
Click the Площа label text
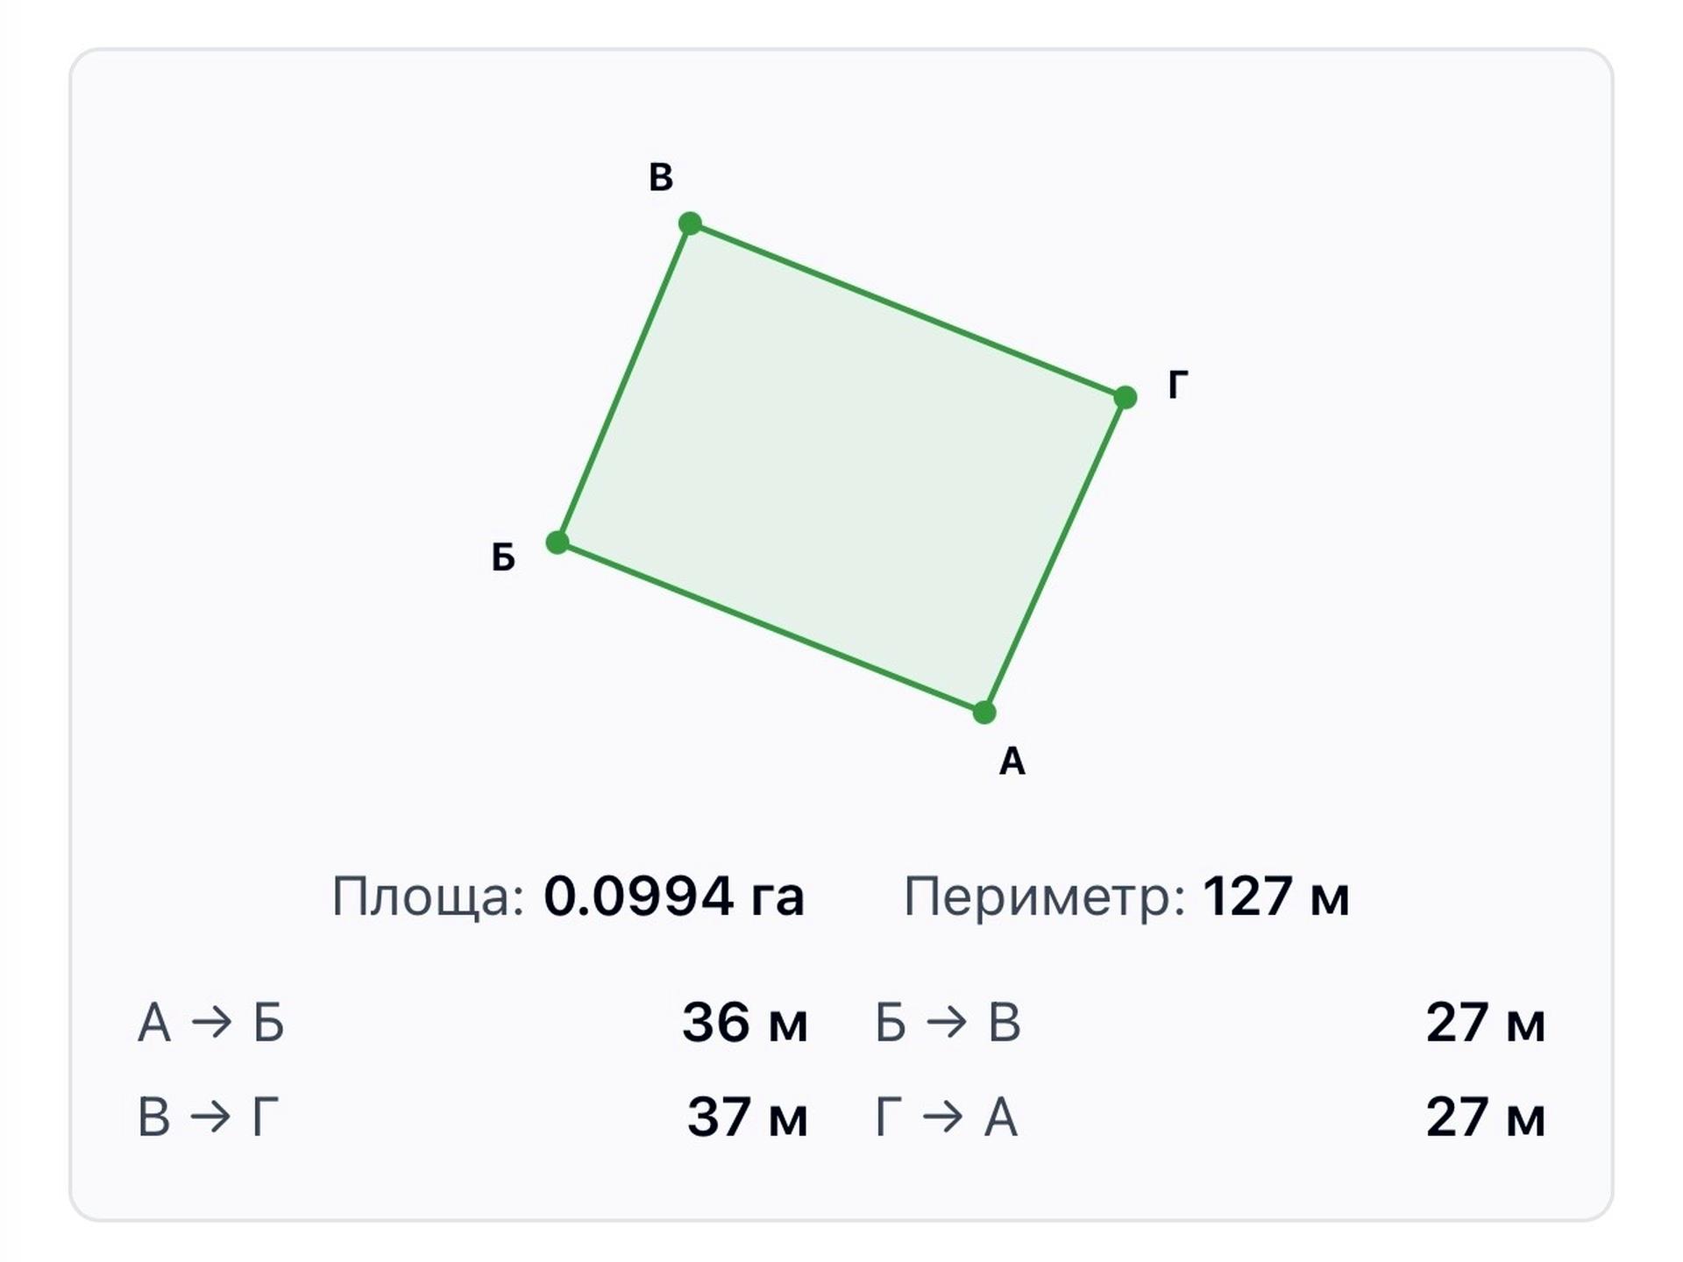pos(428,898)
